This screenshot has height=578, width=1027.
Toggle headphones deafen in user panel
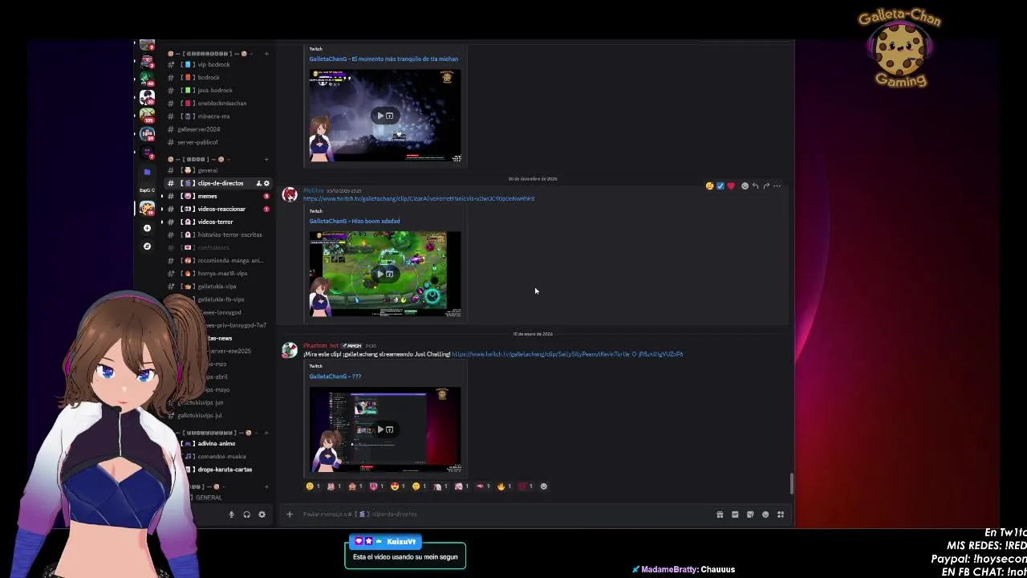pyautogui.click(x=246, y=515)
